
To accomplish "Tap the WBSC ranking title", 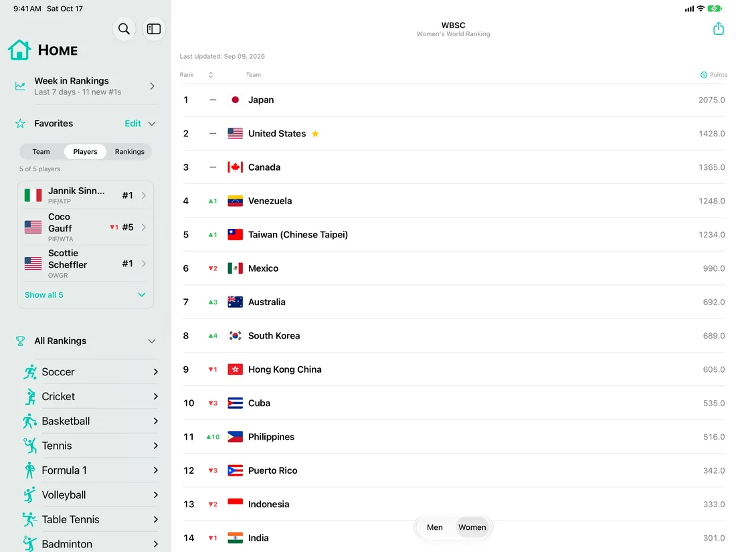I will [453, 25].
